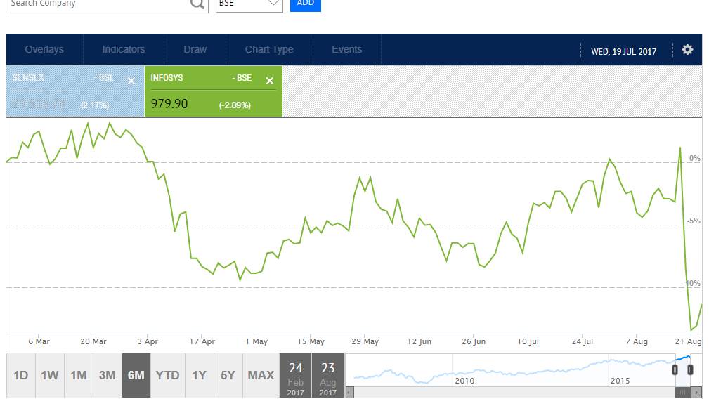Image resolution: width=709 pixels, height=406 pixels.
Task: Expand the Draw tools menu
Action: point(195,50)
